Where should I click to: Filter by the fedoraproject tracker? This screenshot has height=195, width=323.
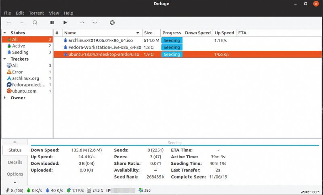point(27,85)
